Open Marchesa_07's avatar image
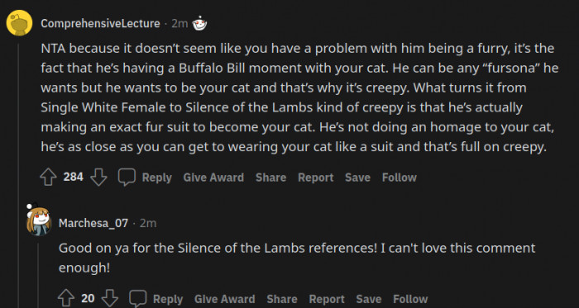579x308 pixels. click(38, 220)
